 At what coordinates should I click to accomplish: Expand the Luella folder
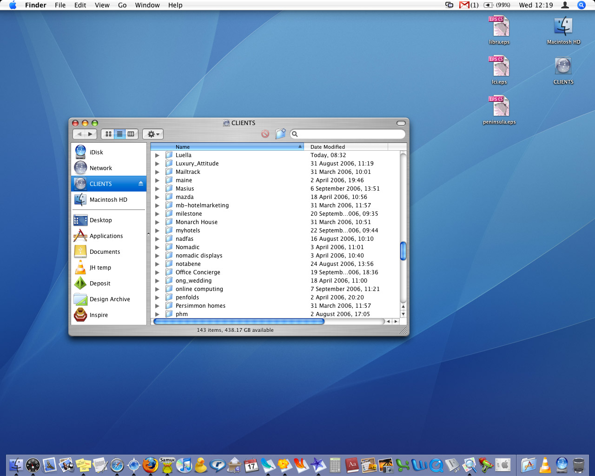point(157,155)
